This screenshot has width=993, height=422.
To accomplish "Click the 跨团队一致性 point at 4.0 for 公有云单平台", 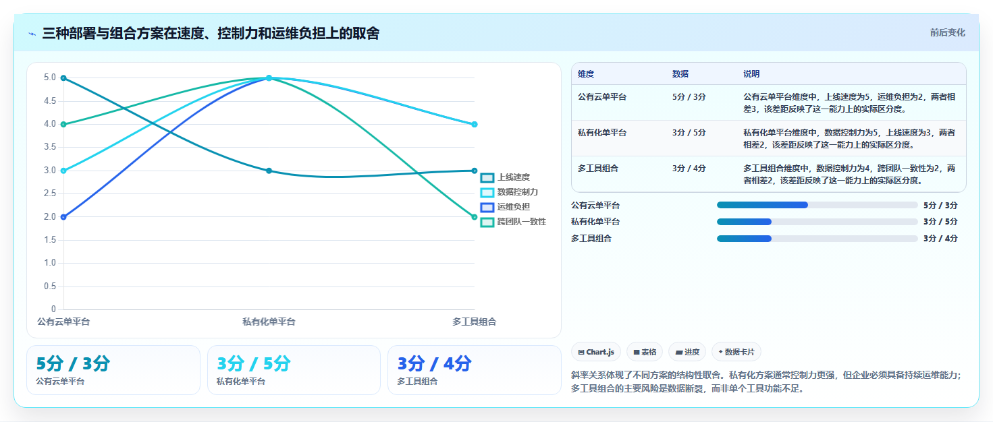I will 63,124.
